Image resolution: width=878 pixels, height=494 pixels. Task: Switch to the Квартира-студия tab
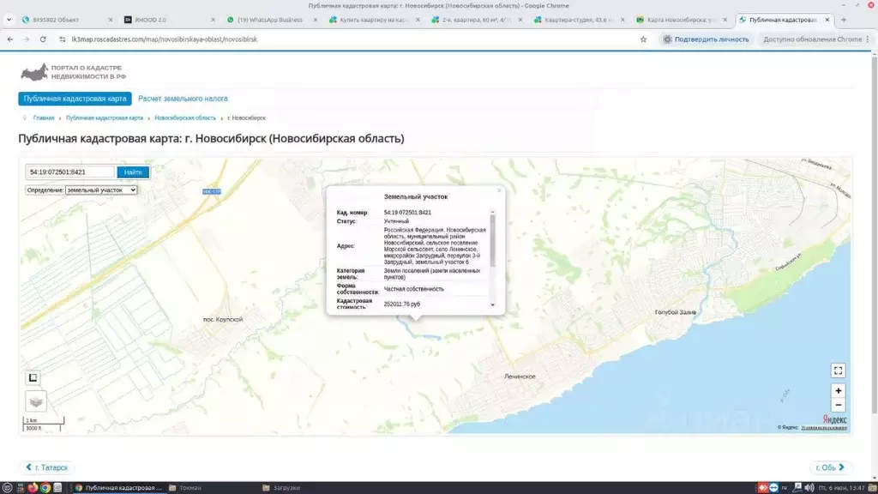click(x=578, y=20)
